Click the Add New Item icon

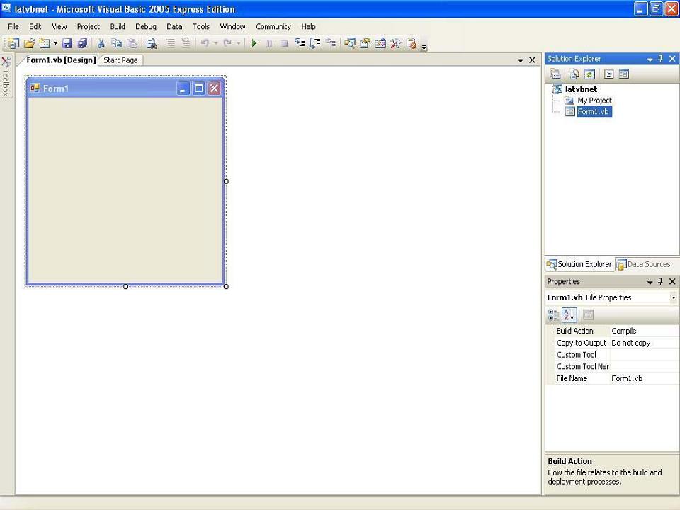(44, 43)
